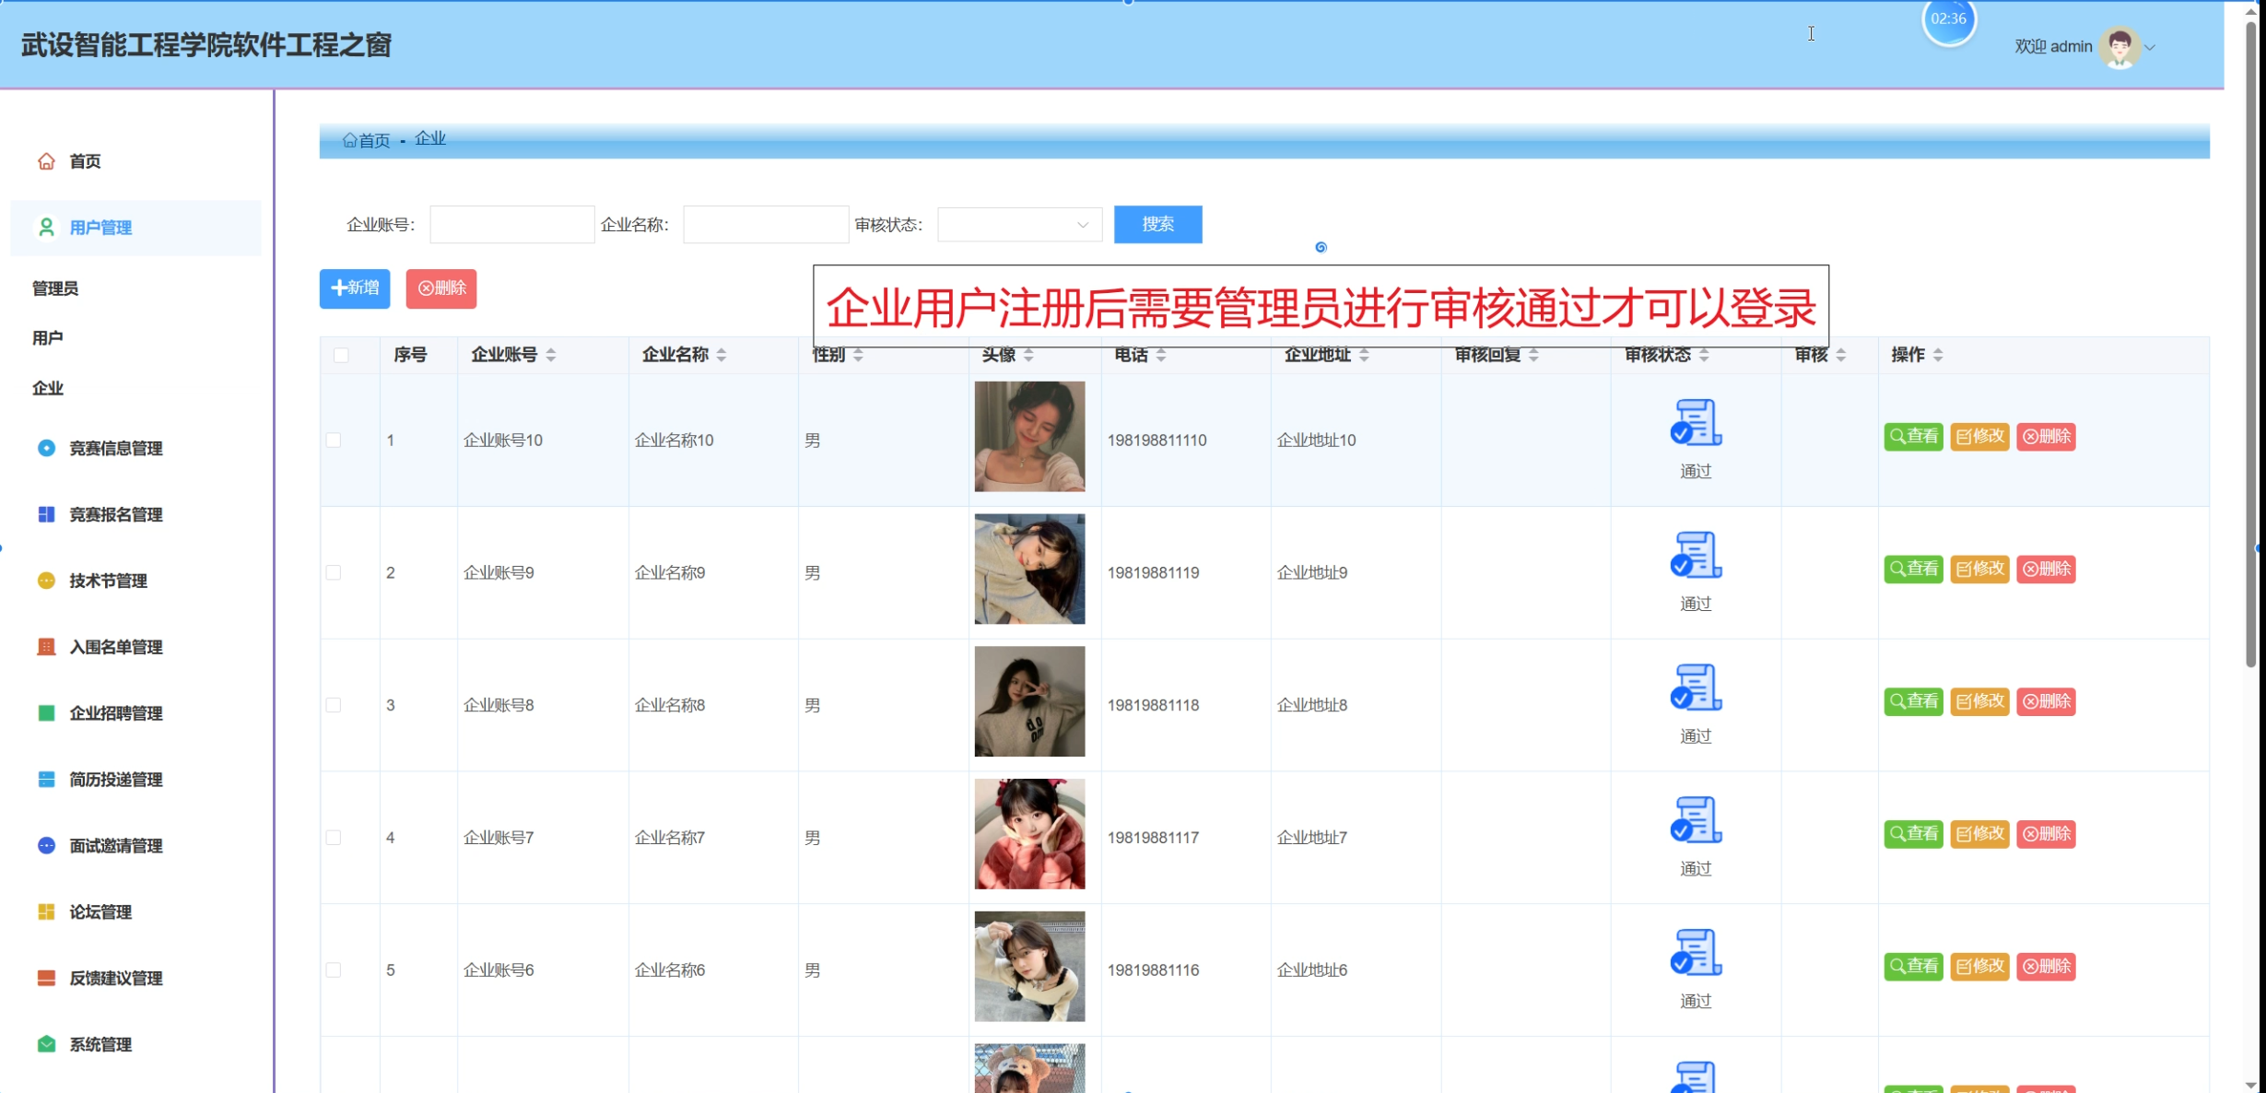Open the 用户 submenu item
This screenshot has width=2266, height=1093.
point(48,339)
